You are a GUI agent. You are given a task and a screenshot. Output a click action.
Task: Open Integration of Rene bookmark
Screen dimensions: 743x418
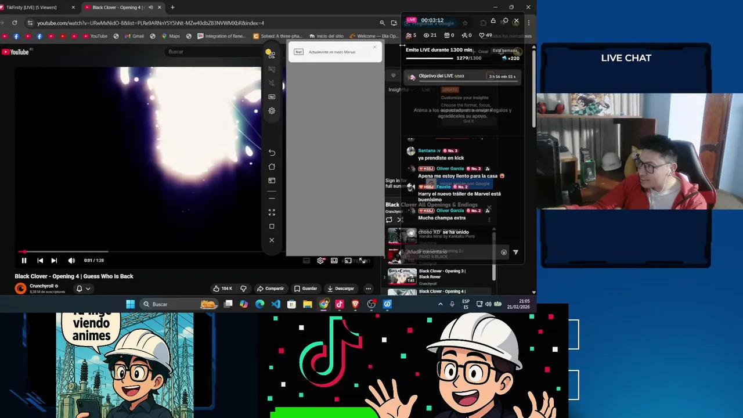click(x=221, y=36)
